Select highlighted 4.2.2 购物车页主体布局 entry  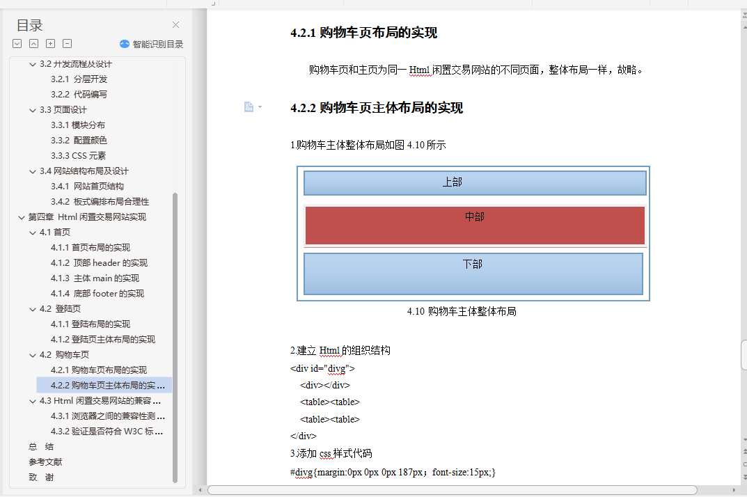click(104, 385)
